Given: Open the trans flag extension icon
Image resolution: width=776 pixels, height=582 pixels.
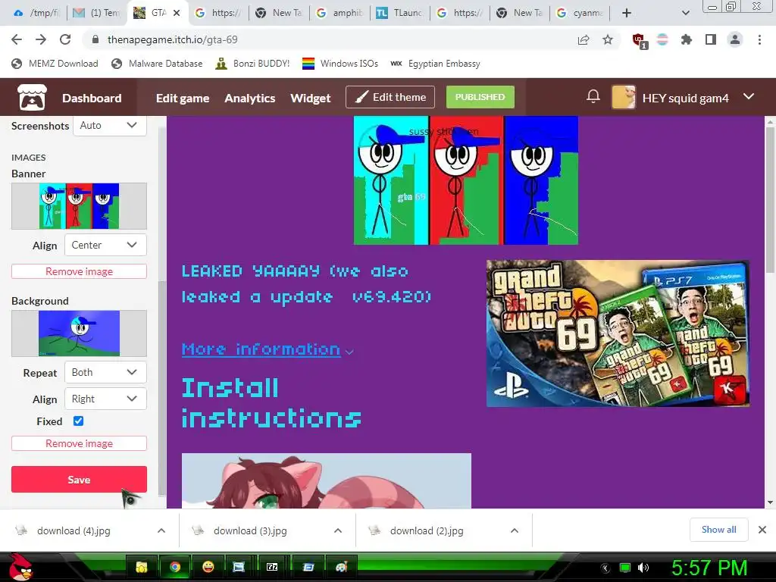Looking at the screenshot, I should click(x=662, y=39).
